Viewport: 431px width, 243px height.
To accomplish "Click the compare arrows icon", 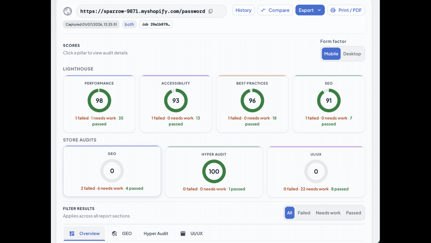I will [x=263, y=10].
